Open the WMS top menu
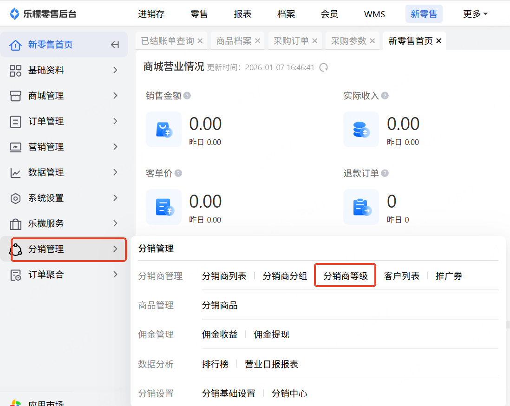The image size is (510, 406). [374, 14]
